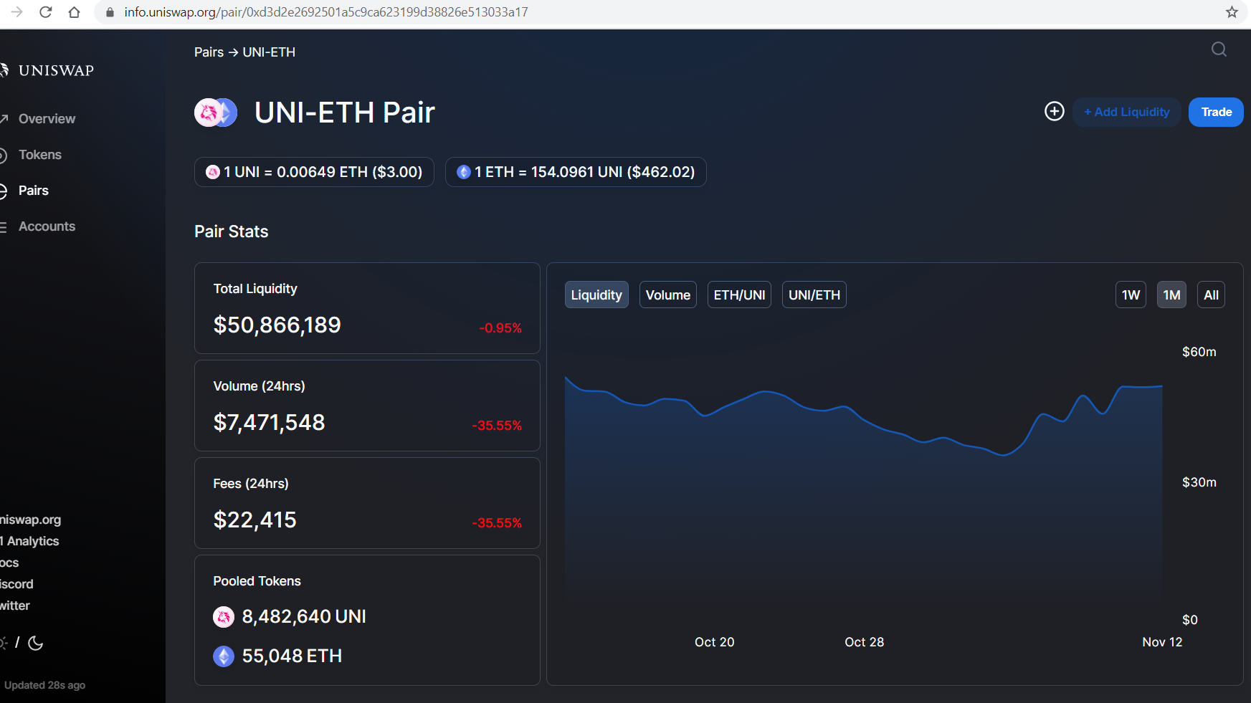Click the UNI-ETH Pair heading
Screen dimensions: 1251x703
(345, 113)
